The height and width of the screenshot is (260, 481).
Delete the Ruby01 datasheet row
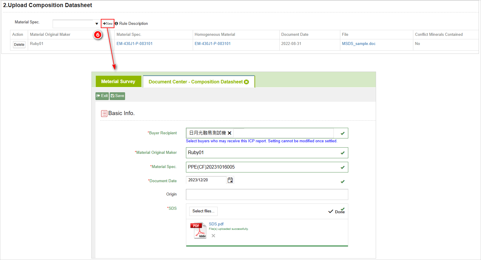click(x=19, y=45)
